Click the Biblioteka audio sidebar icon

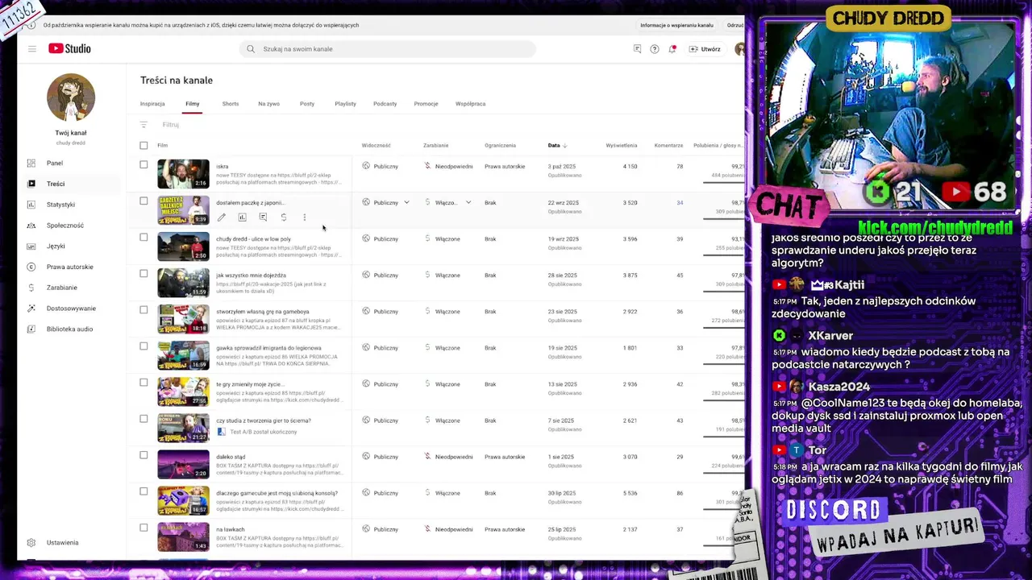pos(31,329)
